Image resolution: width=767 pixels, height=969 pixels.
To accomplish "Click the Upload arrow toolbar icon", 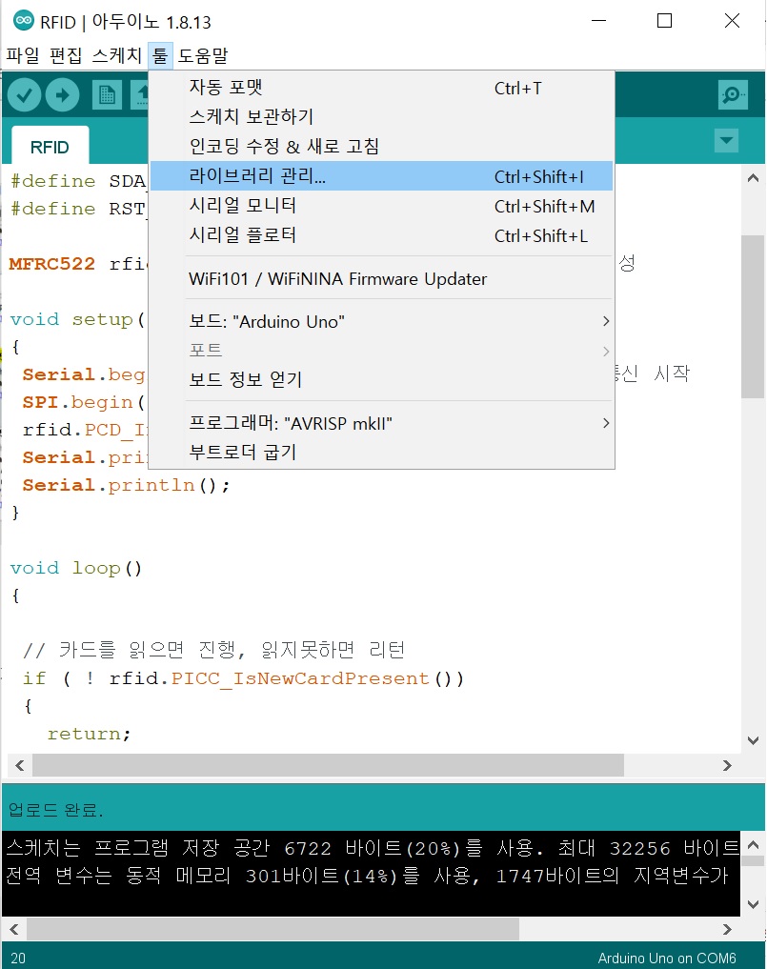I will click(63, 95).
